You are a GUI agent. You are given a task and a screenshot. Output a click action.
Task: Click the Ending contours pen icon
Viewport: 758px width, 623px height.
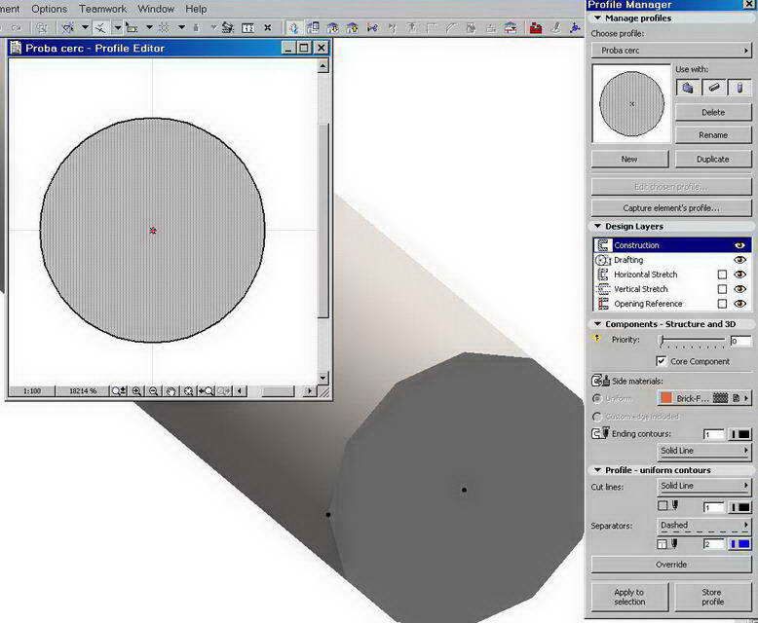pos(601,433)
